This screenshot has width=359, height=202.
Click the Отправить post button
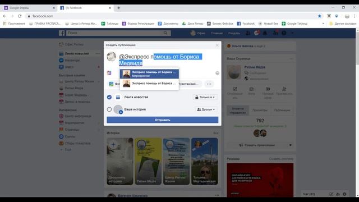tap(162, 120)
